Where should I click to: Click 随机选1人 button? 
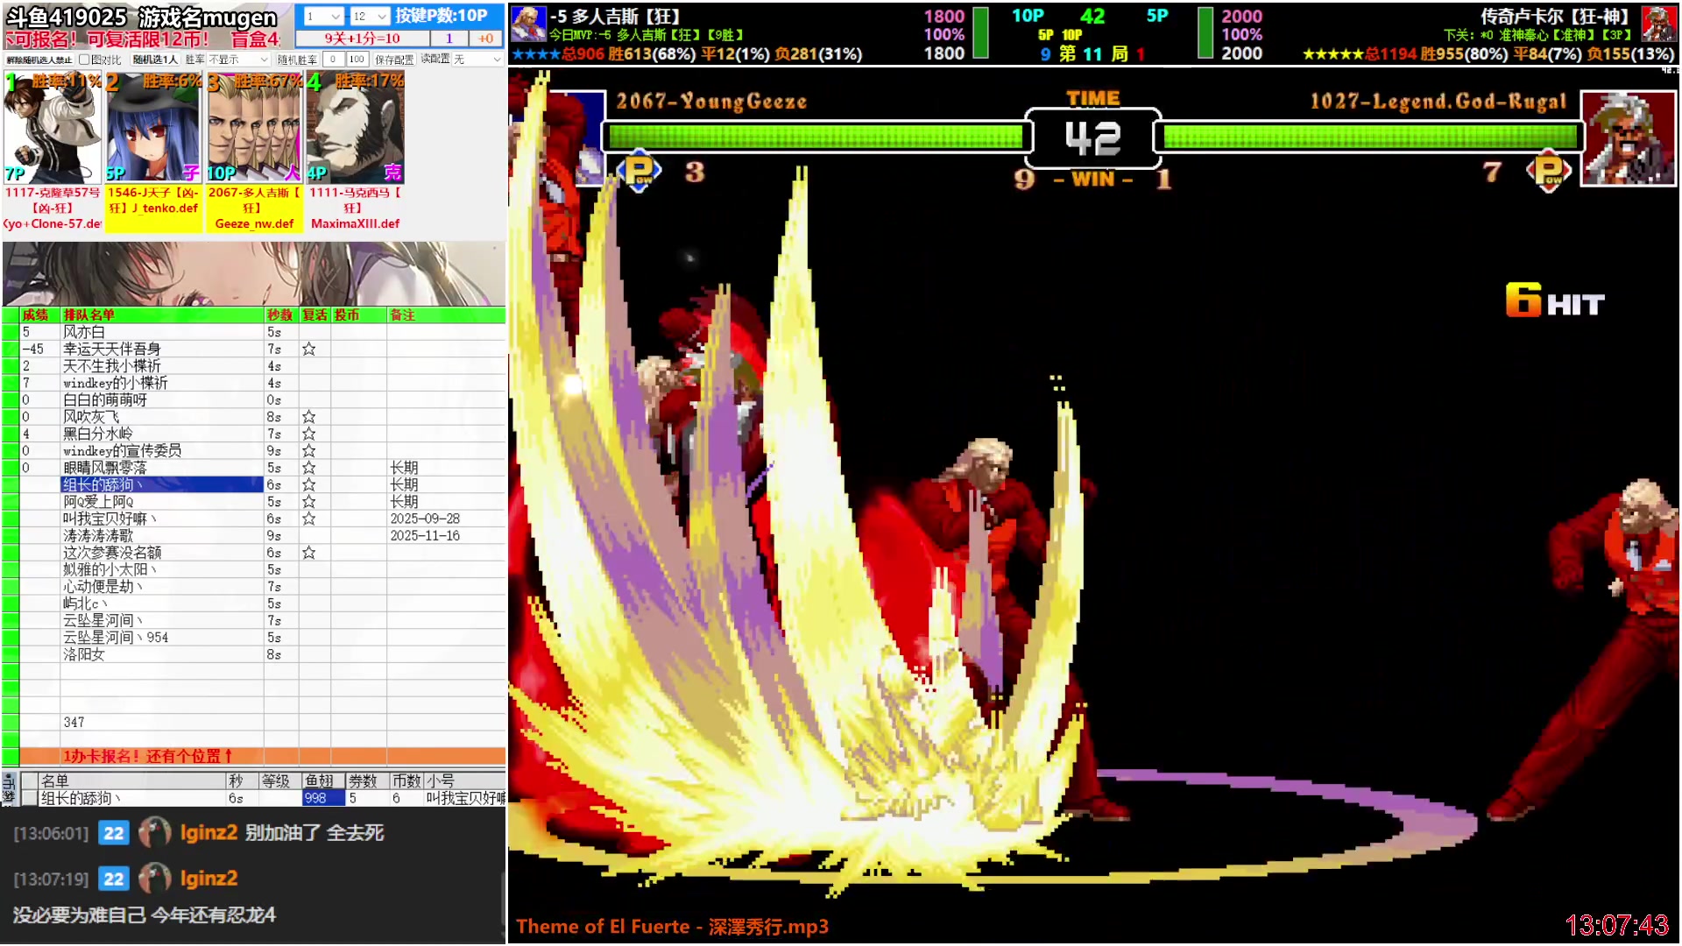[x=155, y=60]
